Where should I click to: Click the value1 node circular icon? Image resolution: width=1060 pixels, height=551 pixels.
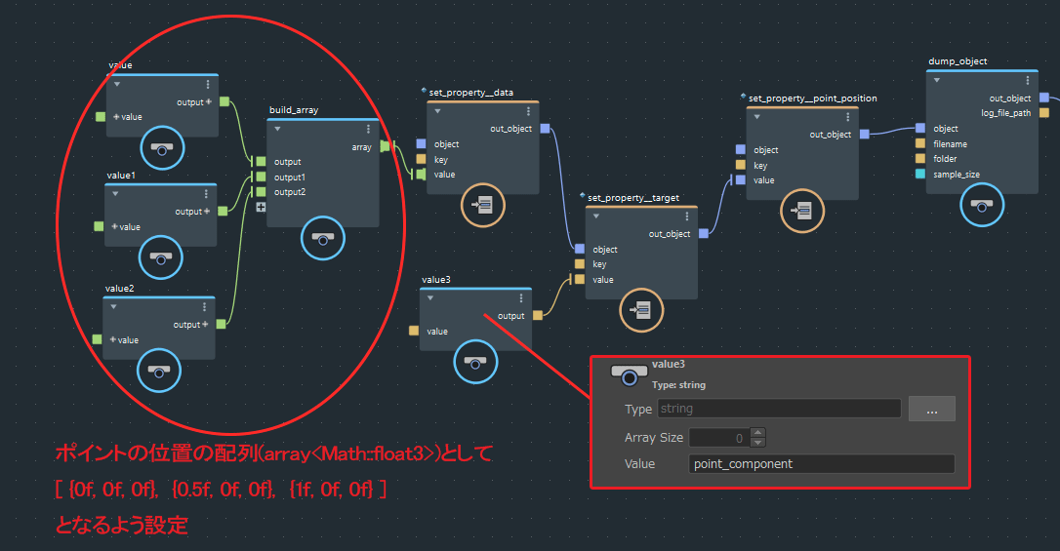(161, 258)
